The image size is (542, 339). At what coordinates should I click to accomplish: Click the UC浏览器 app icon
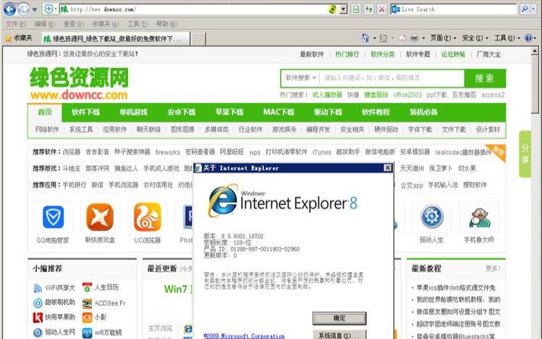pyautogui.click(x=147, y=217)
